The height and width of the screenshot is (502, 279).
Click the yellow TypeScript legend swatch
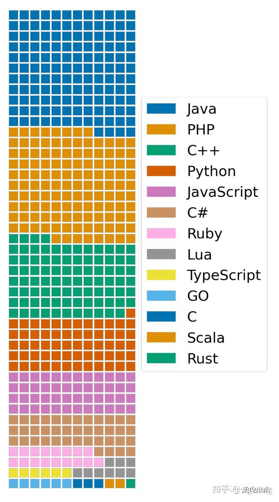pyautogui.click(x=161, y=275)
